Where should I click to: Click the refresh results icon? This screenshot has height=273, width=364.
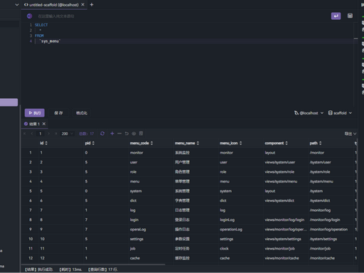coord(102,134)
